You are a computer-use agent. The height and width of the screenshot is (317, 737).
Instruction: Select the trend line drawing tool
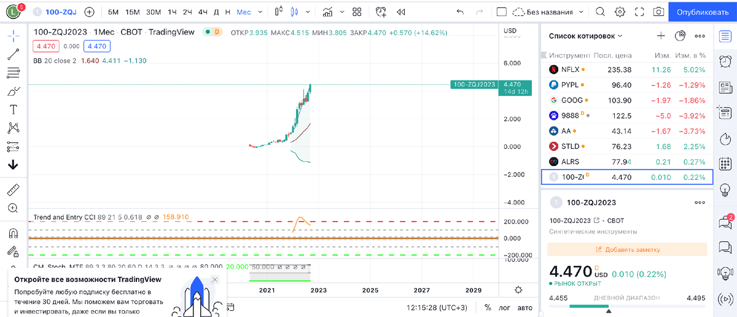pyautogui.click(x=13, y=55)
